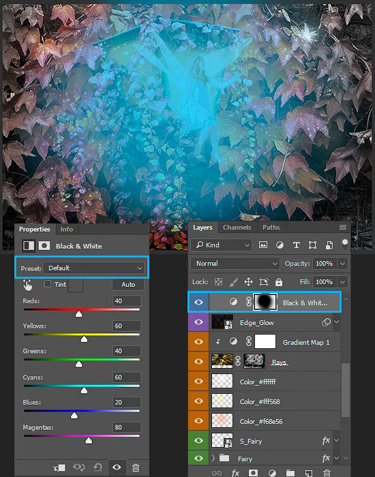Image resolution: width=375 pixels, height=477 pixels.
Task: Click the Layers panel vertical scrollbar
Action: (346, 390)
